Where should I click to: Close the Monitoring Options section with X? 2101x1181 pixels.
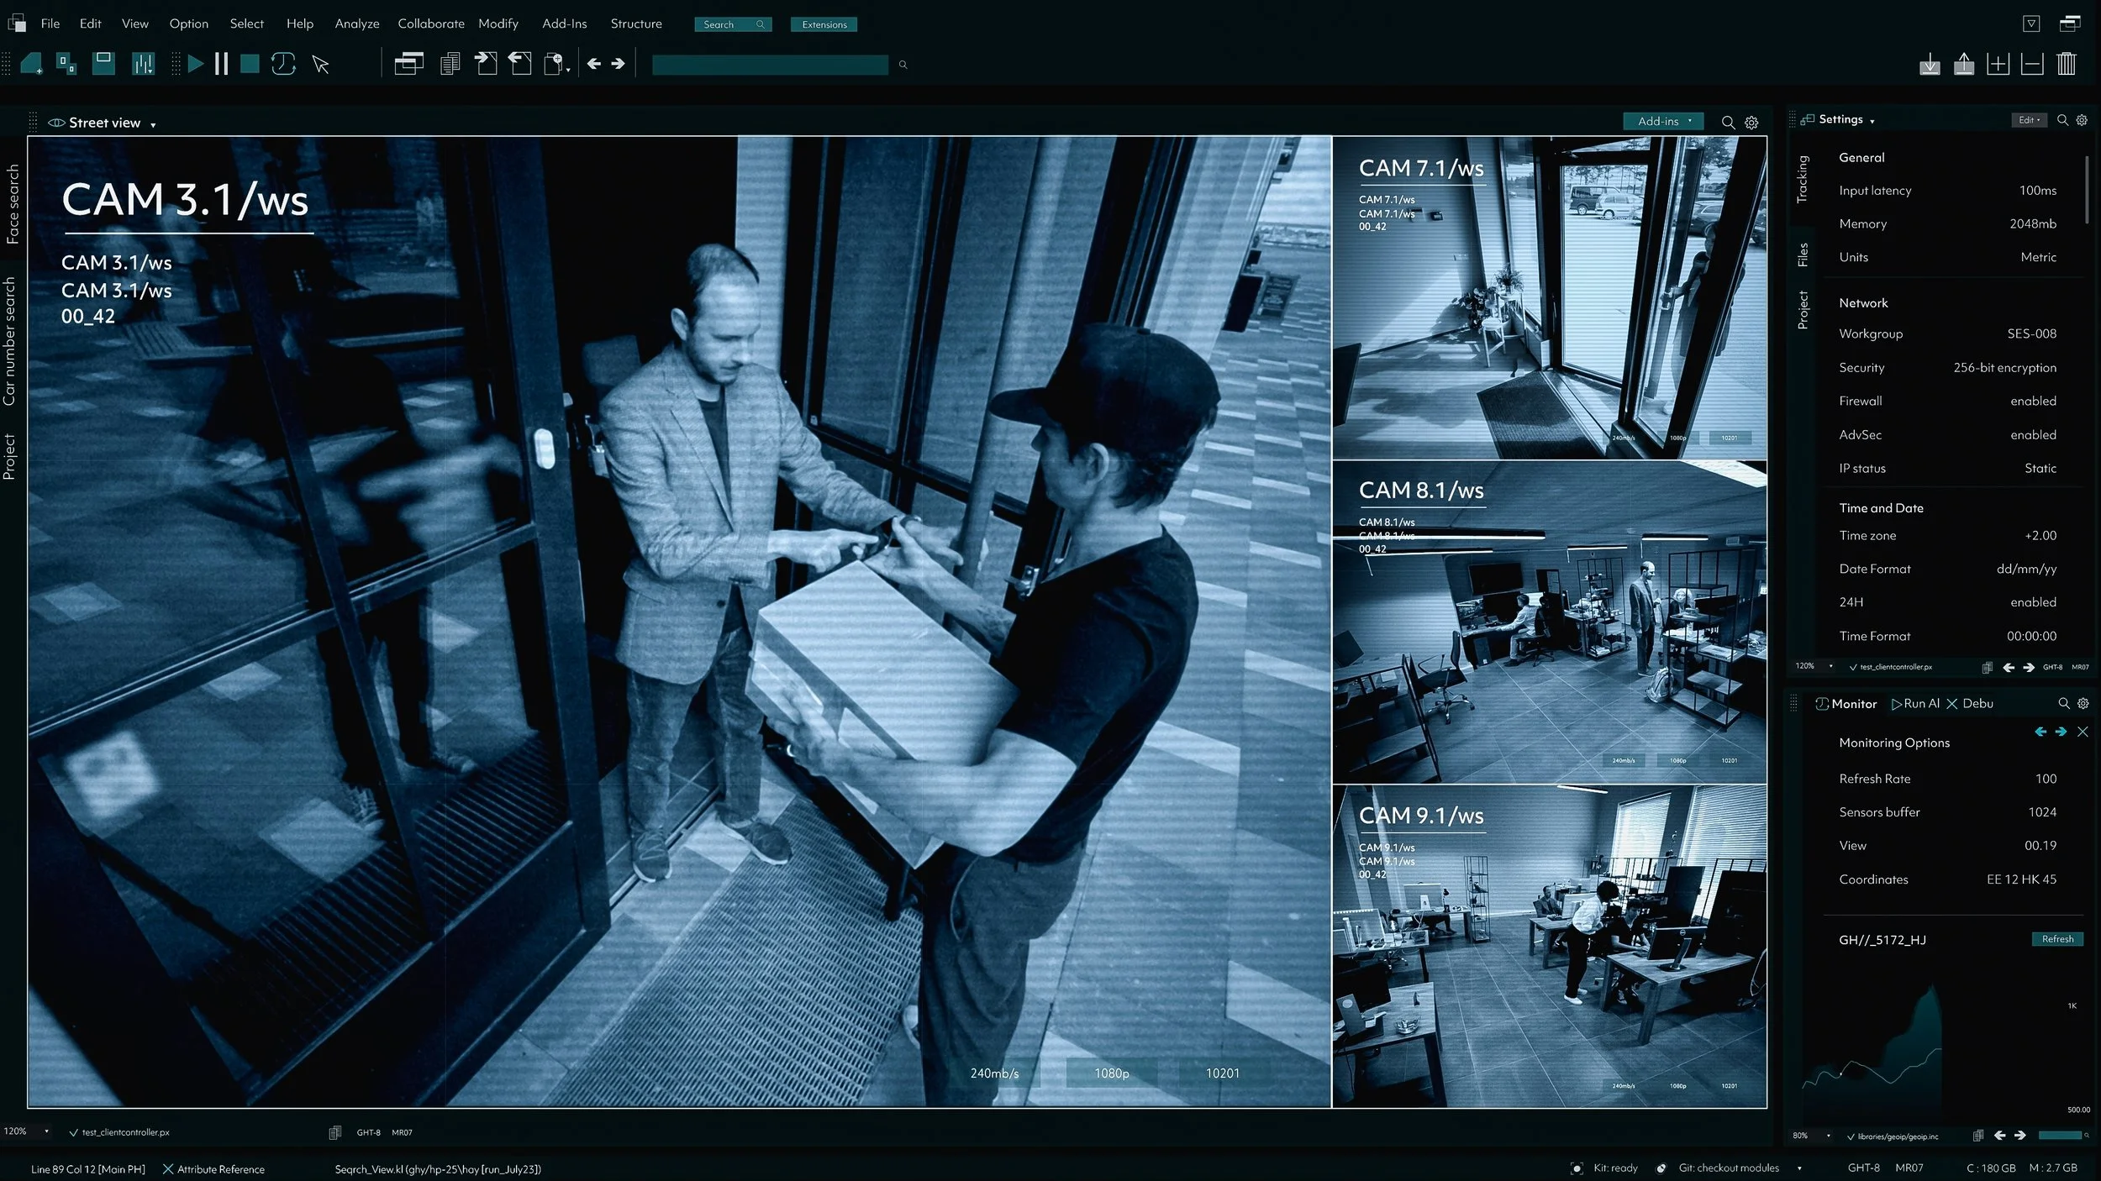click(2083, 732)
